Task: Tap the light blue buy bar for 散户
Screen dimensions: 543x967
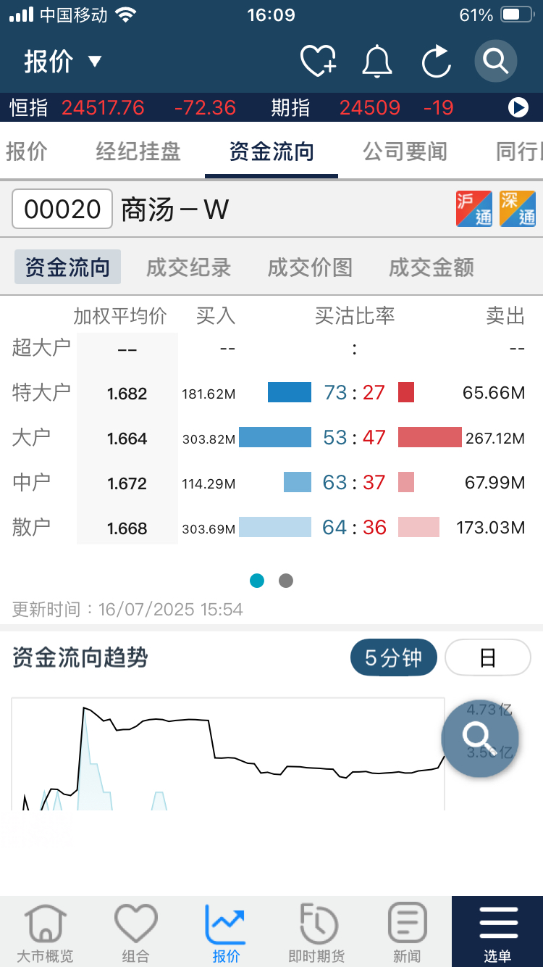Action: coord(275,527)
